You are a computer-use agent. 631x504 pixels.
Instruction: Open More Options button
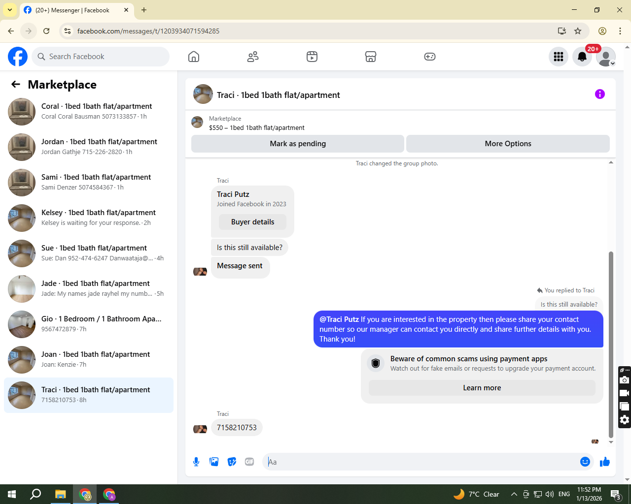point(508,144)
